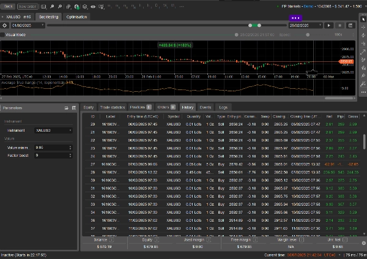Open the Trade statistics tab
367x259 pixels.
112,107
